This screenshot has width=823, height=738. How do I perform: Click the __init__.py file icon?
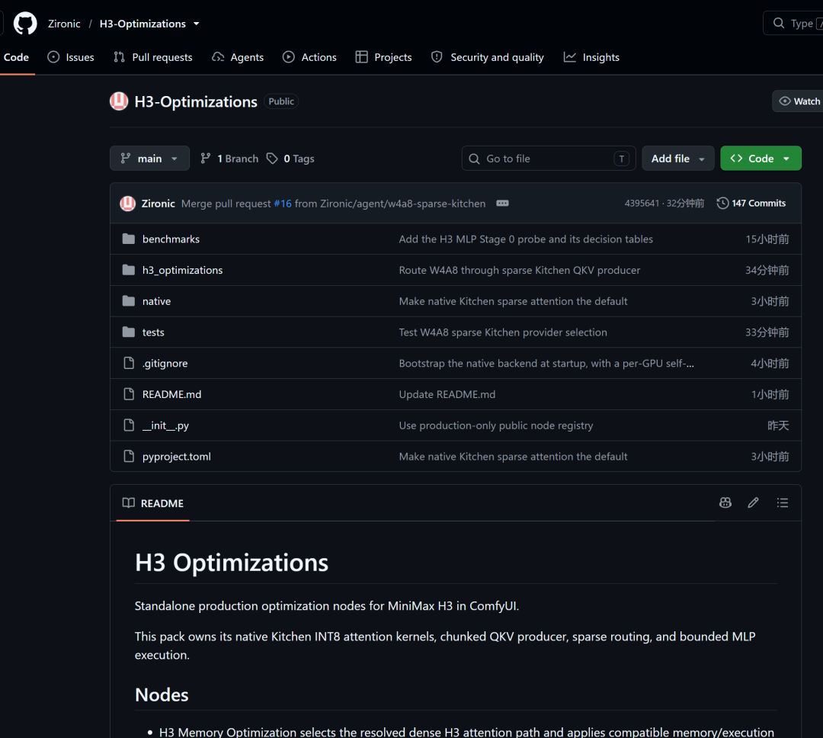click(x=129, y=425)
